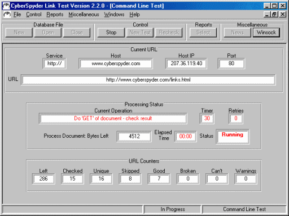The width and height of the screenshot is (289, 216).
Task: Minimize the Command Line Test child window
Action: click(267, 15)
